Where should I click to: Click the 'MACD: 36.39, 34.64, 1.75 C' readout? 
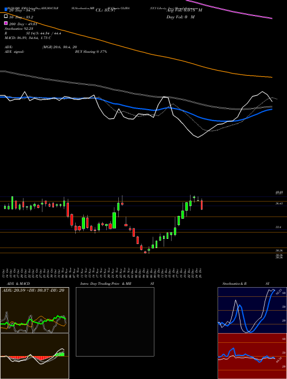click(28, 38)
